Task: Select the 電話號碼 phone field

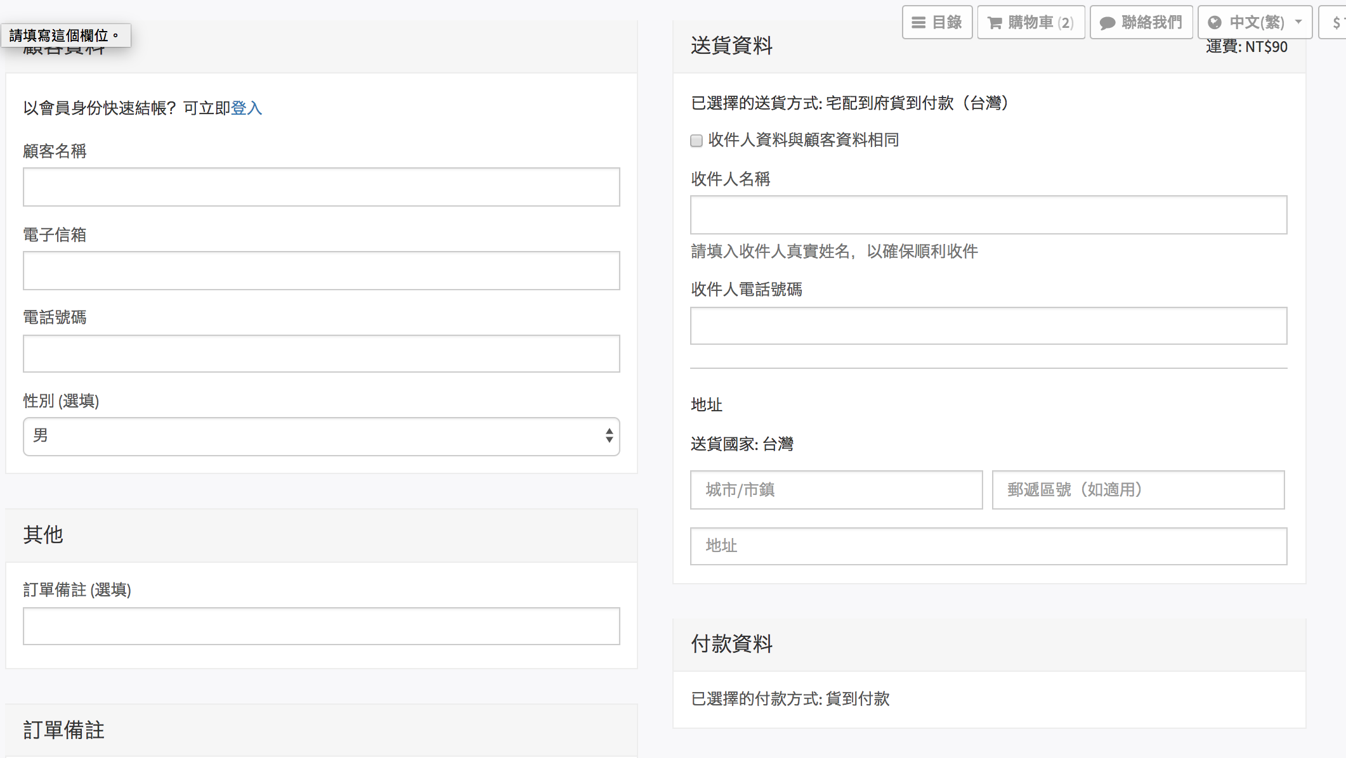Action: 321,354
